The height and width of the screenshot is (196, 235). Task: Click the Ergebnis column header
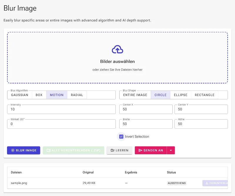pos(131,172)
